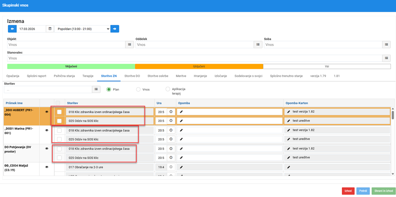The height and width of the screenshot is (197, 396).
Task: Click the red Izhod button
Action: click(348, 191)
